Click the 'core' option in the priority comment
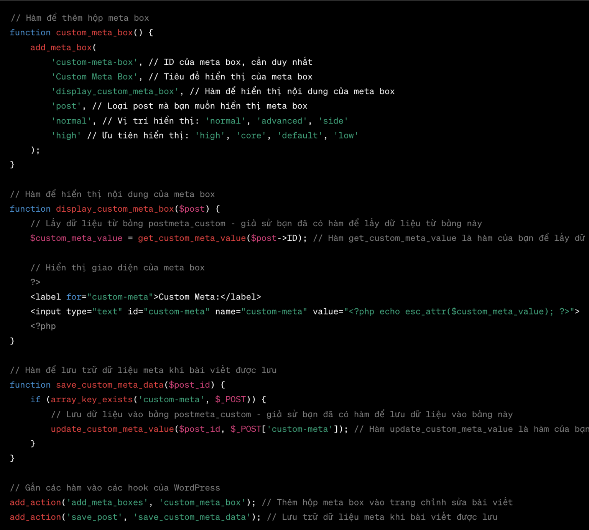The image size is (589, 530). 251,136
